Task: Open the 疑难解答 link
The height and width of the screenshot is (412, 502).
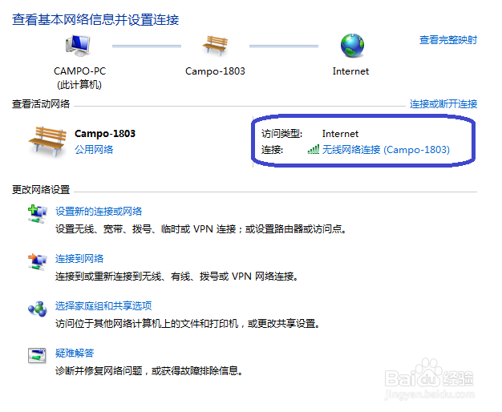Action: pyautogui.click(x=75, y=353)
